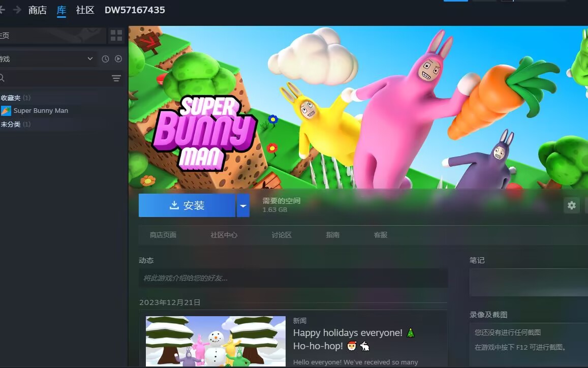Open game settings gear icon
This screenshot has height=368, width=588.
572,205
